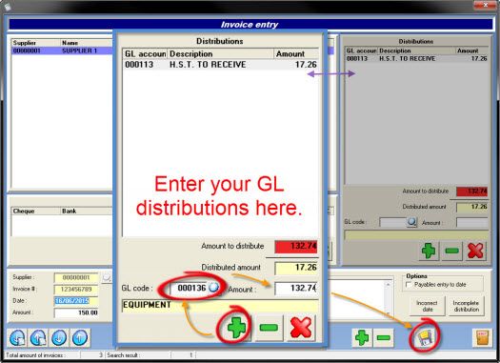Click the Date input field
Image resolution: width=500 pixels, height=363 pixels.
(76, 301)
